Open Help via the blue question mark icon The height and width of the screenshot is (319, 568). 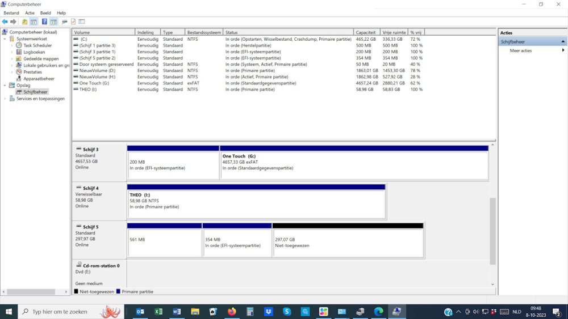44,22
